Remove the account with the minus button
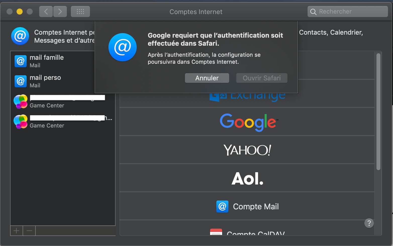 coord(29,231)
